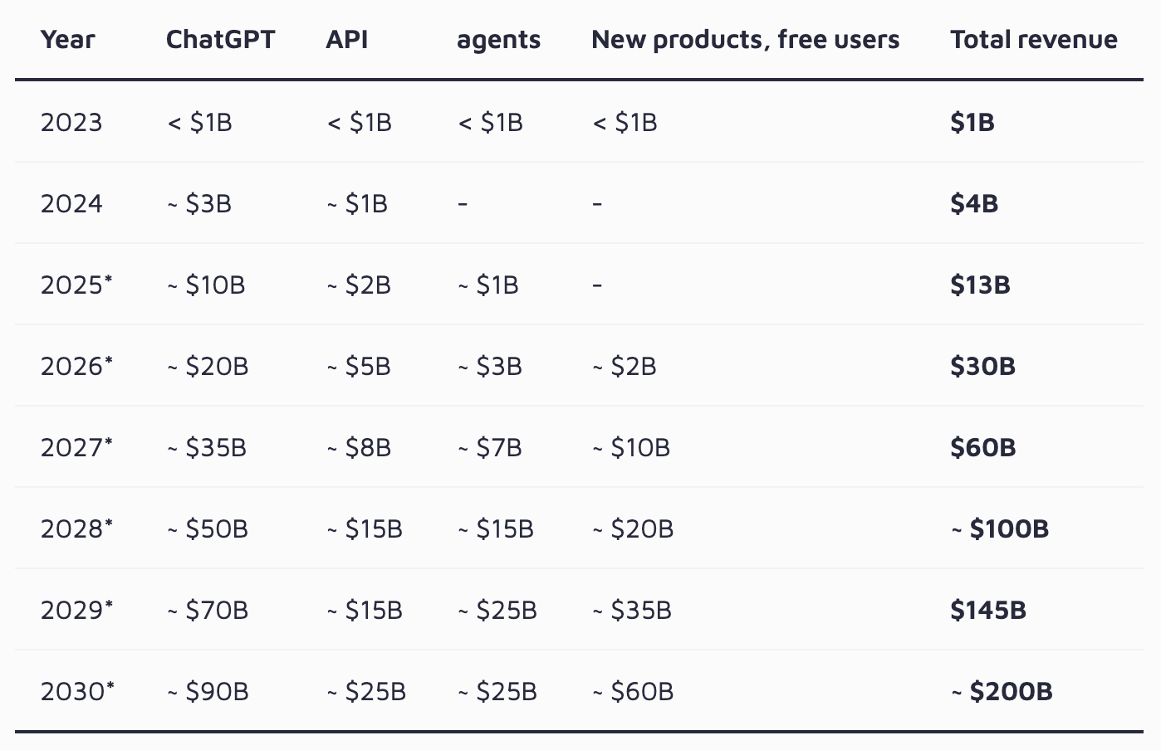
Task: Select the 'New products, free users' header
Action: (x=745, y=40)
